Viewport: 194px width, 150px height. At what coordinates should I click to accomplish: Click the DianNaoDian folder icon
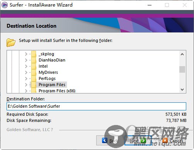click(34, 60)
